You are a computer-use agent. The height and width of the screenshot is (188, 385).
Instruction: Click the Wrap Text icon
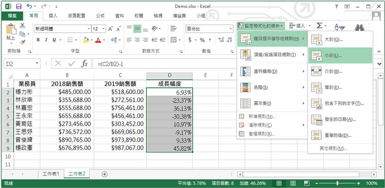point(174,28)
